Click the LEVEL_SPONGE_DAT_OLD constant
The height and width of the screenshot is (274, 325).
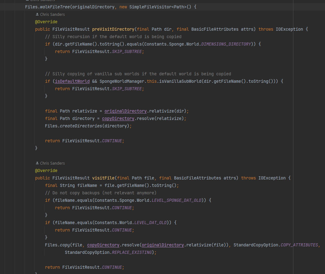176,200
